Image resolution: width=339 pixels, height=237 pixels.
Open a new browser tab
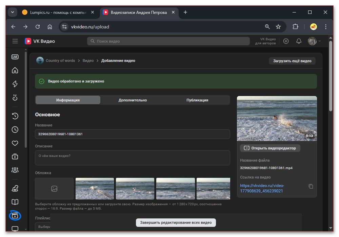point(185,12)
